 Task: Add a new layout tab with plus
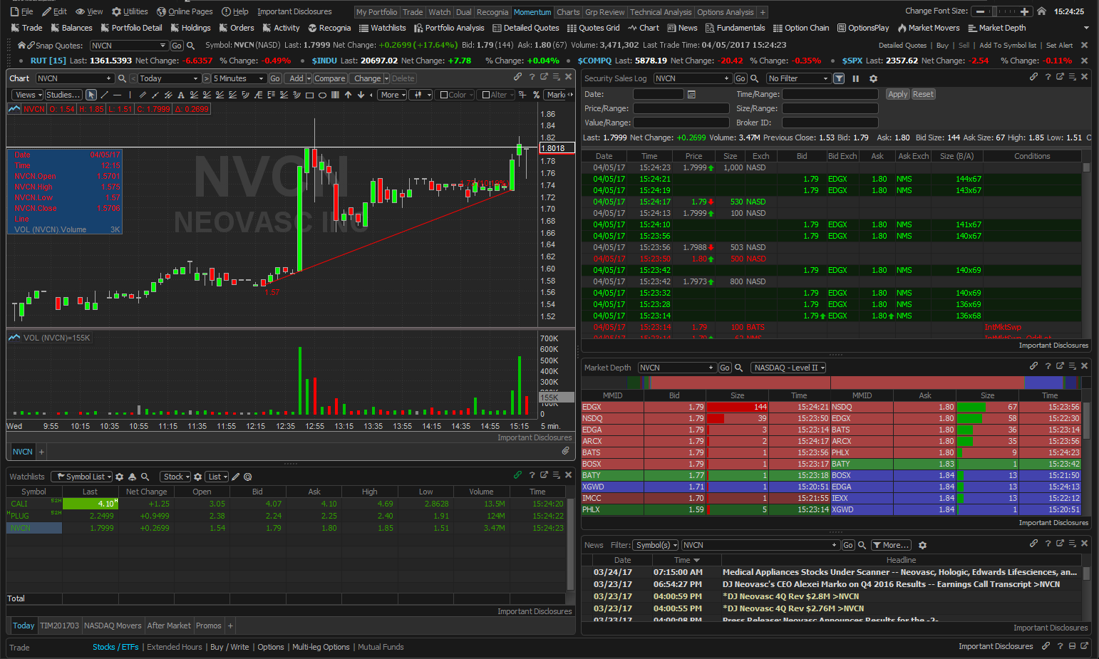[763, 12]
